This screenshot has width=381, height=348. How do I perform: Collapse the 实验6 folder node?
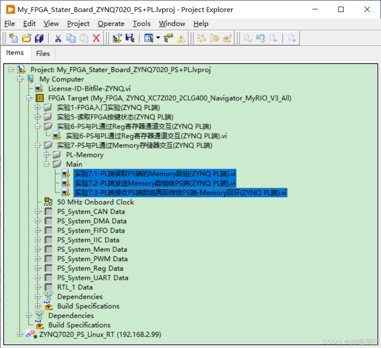pos(37,126)
